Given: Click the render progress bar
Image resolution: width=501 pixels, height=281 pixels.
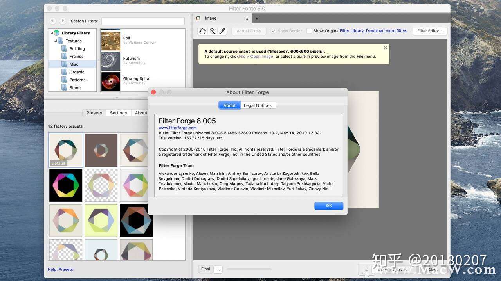Looking at the screenshot, I should tap(249, 269).
